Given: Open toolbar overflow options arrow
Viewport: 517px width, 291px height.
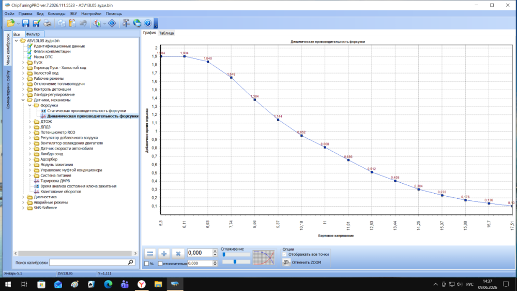Looking at the screenshot, I should tap(156, 23).
